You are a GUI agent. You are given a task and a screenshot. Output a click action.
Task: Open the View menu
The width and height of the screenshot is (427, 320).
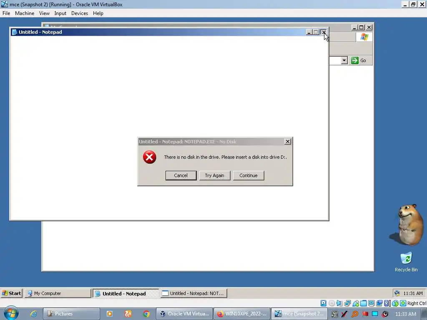pyautogui.click(x=44, y=13)
